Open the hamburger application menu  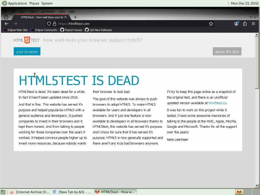coord(253,24)
